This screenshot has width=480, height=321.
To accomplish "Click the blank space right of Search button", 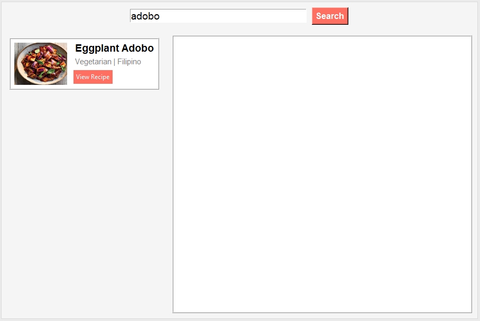I will point(412,16).
